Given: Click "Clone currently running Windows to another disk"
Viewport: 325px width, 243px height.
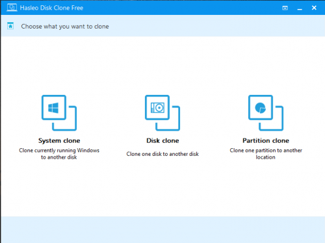Looking at the screenshot, I should (x=59, y=153).
